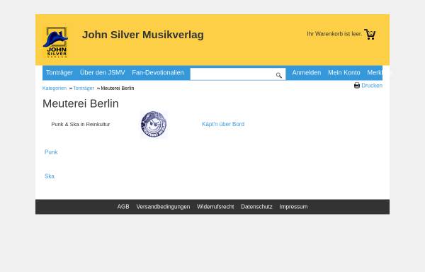Open Versandbedingungen in the footer
The width and height of the screenshot is (425, 272).
pos(163,207)
